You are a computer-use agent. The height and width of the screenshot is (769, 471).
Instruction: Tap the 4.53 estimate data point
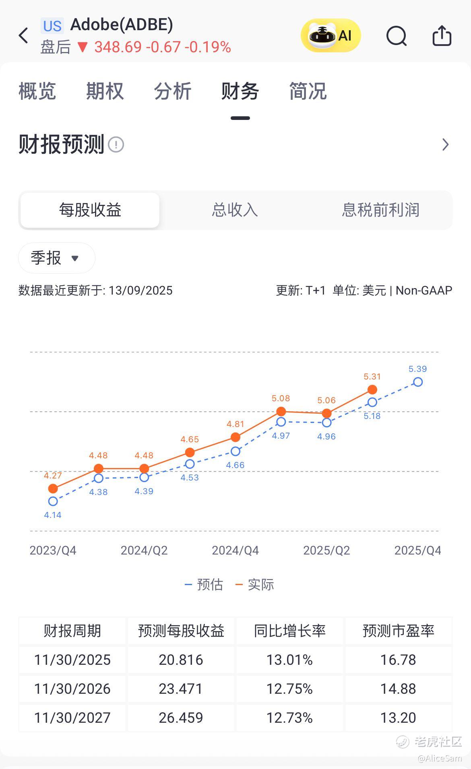(x=190, y=464)
